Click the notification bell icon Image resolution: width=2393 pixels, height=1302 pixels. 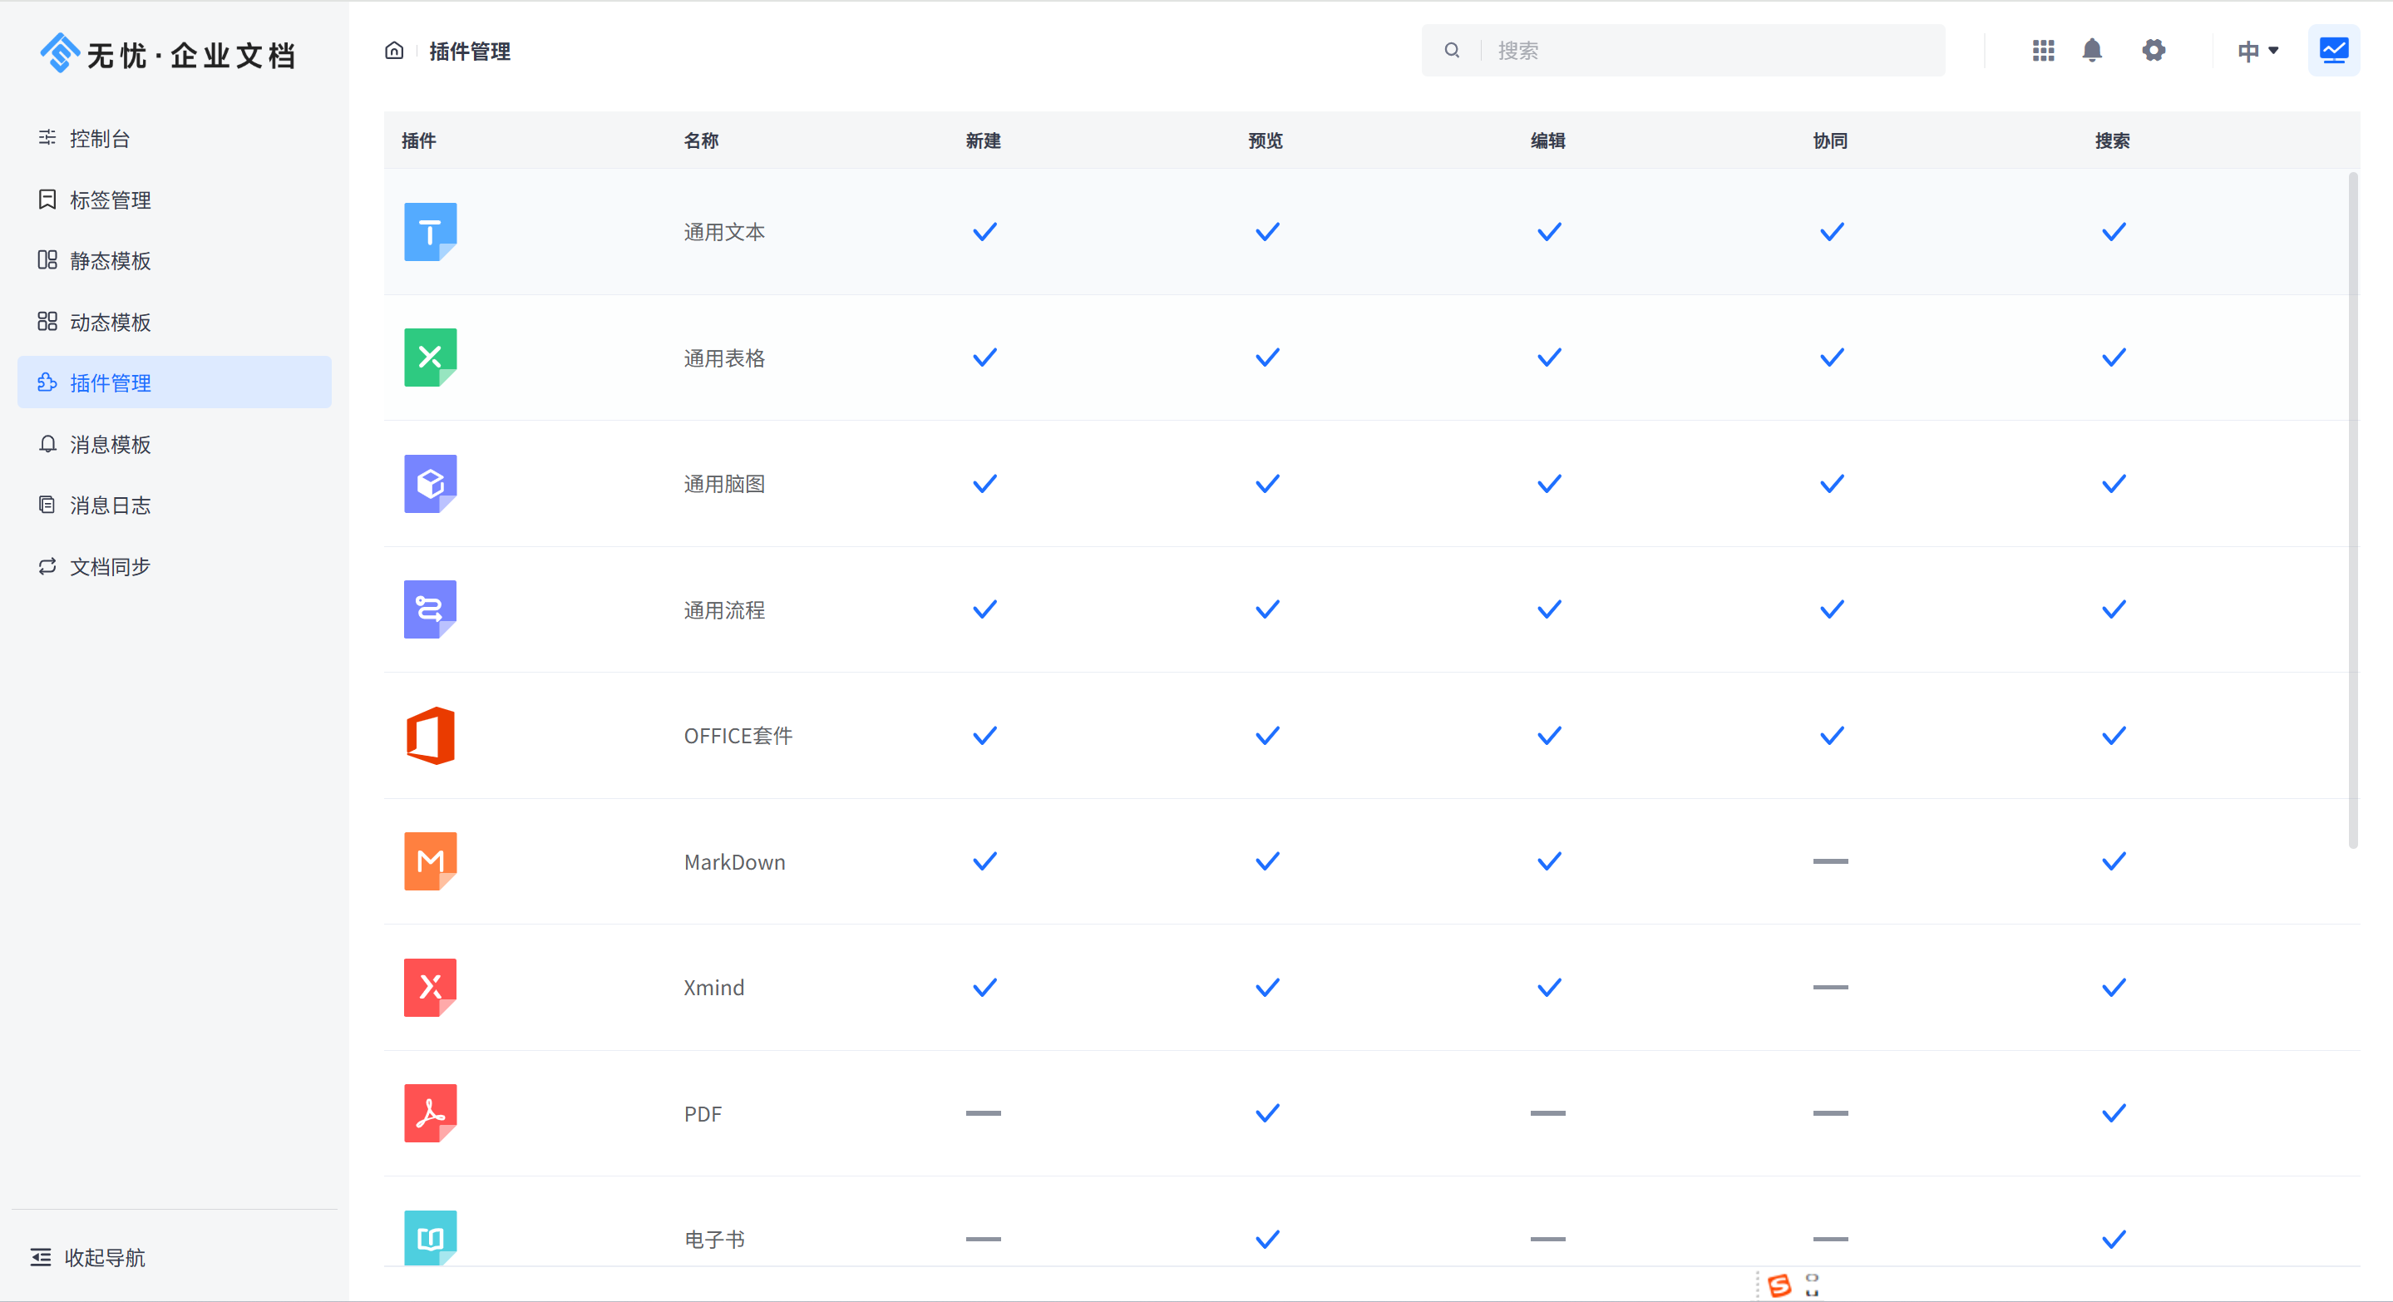pos(2092,50)
